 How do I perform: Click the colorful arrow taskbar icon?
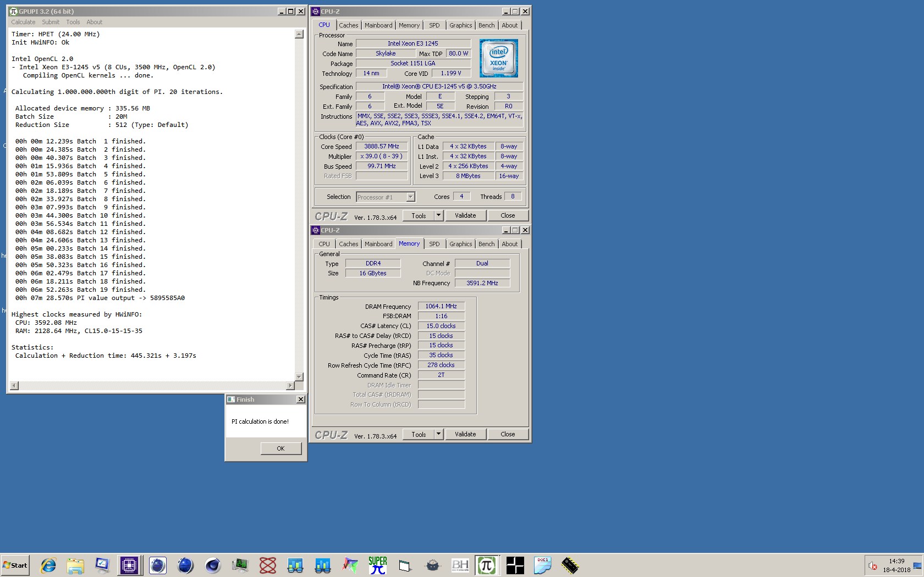[x=350, y=565]
